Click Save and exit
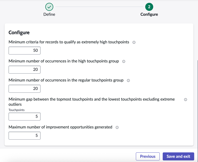The image size is (198, 162). click(x=178, y=156)
